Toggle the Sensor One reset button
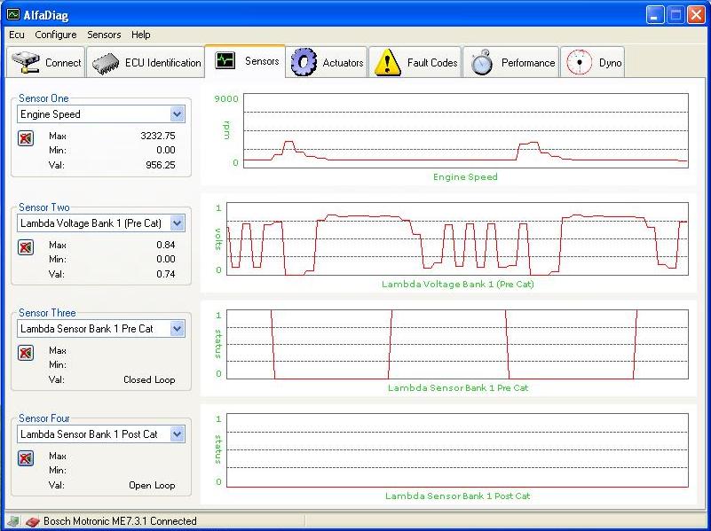This screenshot has width=711, height=531. [26, 138]
